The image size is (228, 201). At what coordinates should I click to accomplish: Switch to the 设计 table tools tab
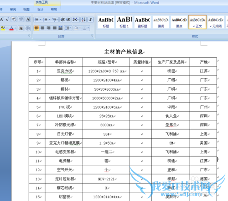point(40,9)
